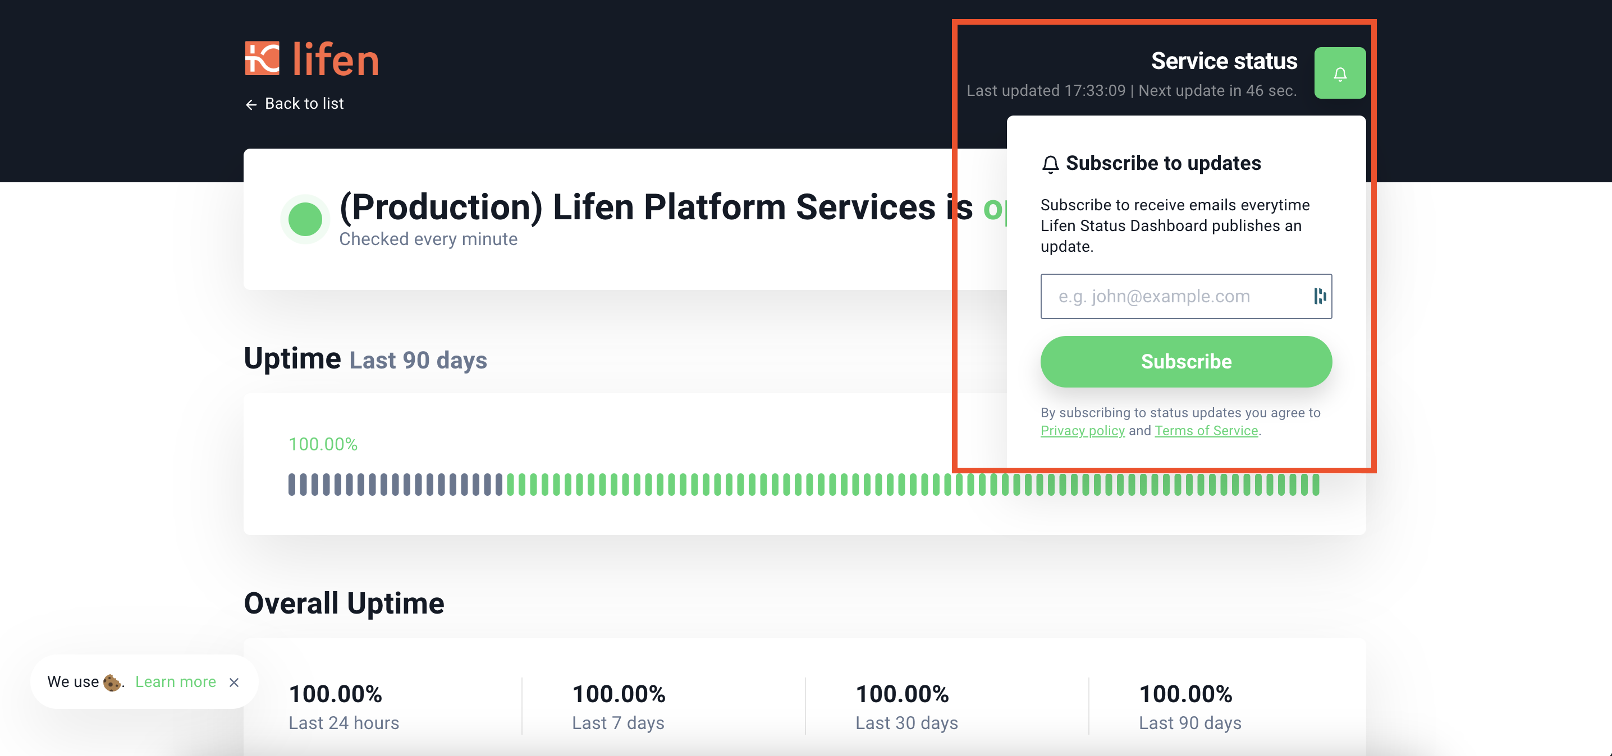Click the back arrow icon
The image size is (1612, 756).
(251, 104)
